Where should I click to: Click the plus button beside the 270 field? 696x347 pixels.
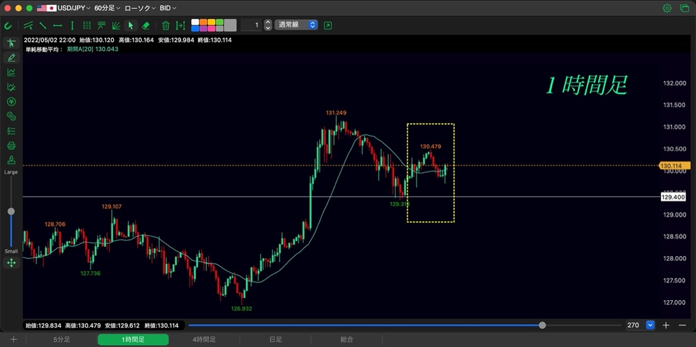[x=666, y=325]
